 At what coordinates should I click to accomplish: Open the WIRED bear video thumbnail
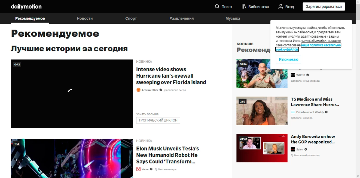262,74
